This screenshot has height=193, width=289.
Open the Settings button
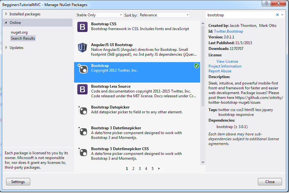tap(18, 181)
